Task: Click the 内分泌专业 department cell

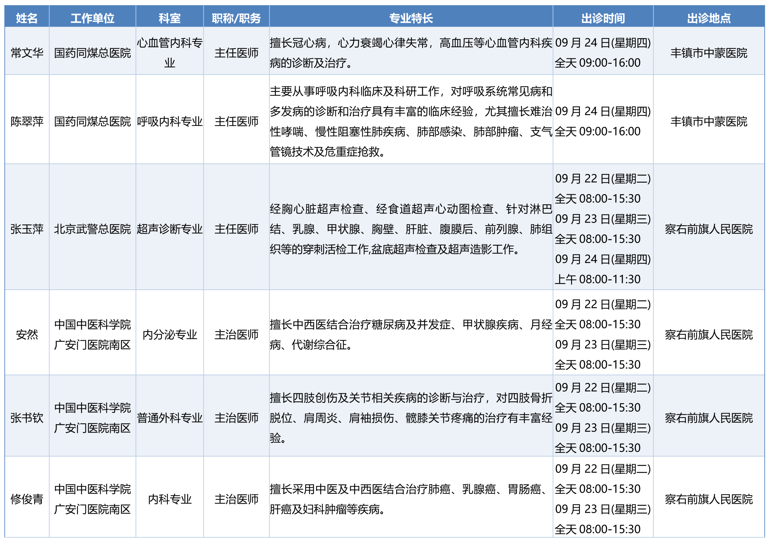Action: 170,335
